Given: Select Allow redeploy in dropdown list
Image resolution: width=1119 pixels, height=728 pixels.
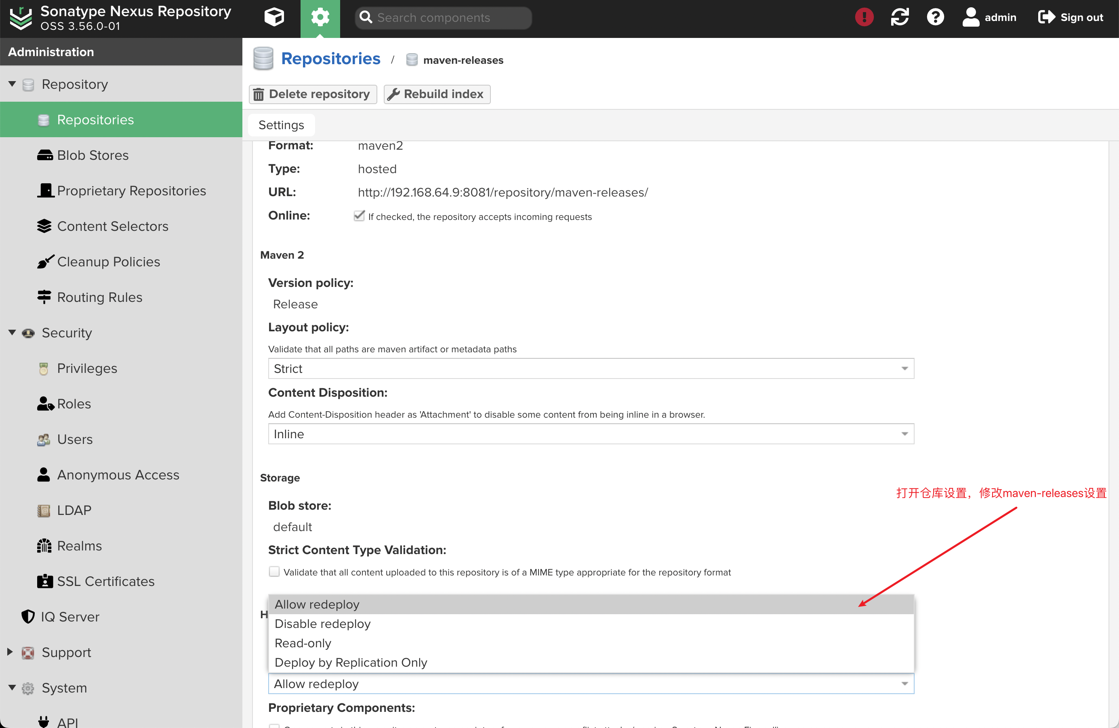Looking at the screenshot, I should (591, 605).
